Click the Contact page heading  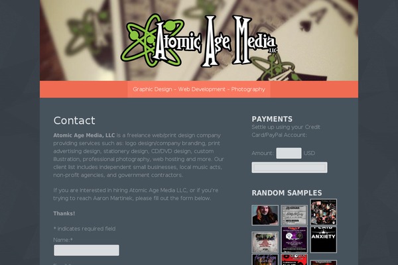click(x=74, y=121)
